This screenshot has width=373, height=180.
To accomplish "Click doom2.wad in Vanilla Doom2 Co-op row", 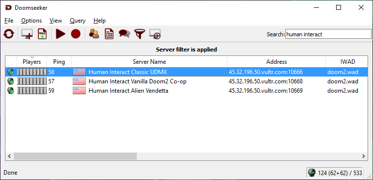I will tap(342, 81).
